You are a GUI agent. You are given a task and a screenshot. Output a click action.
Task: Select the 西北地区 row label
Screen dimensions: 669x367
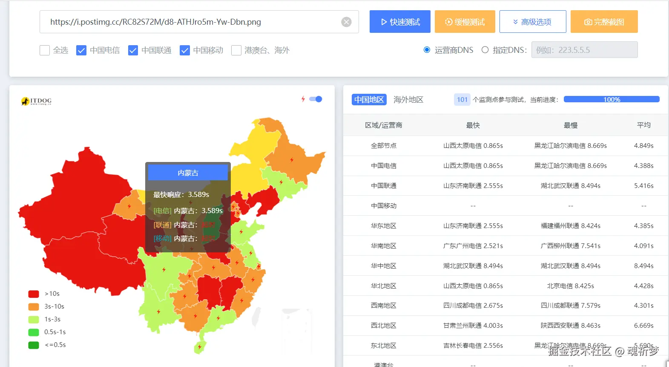coord(383,326)
